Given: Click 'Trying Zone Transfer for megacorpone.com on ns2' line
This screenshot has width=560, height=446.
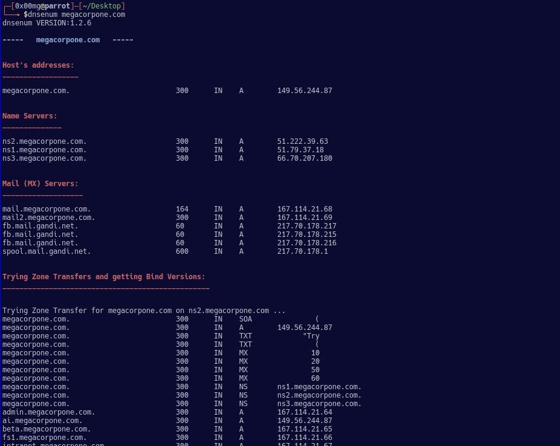Looking at the screenshot, I should (144, 311).
